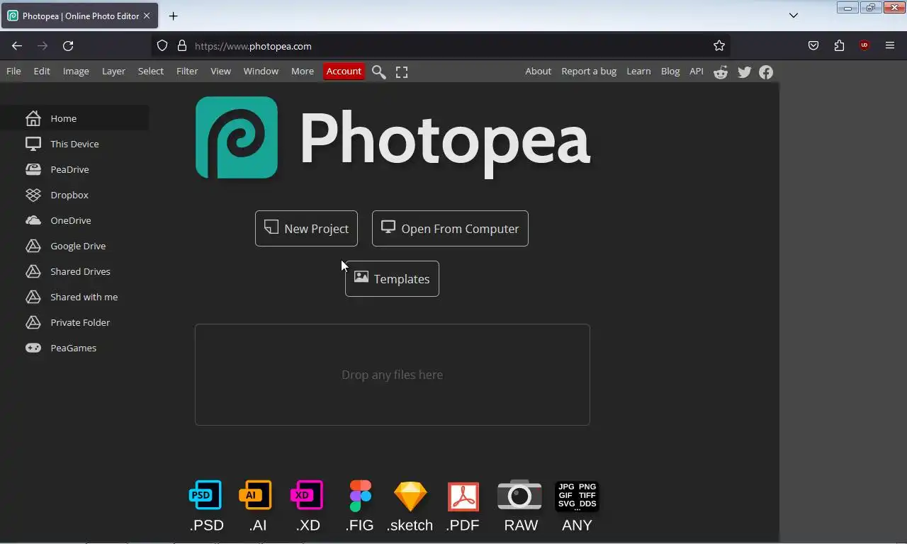Show site security padlock info
This screenshot has width=907, height=544.
(182, 46)
